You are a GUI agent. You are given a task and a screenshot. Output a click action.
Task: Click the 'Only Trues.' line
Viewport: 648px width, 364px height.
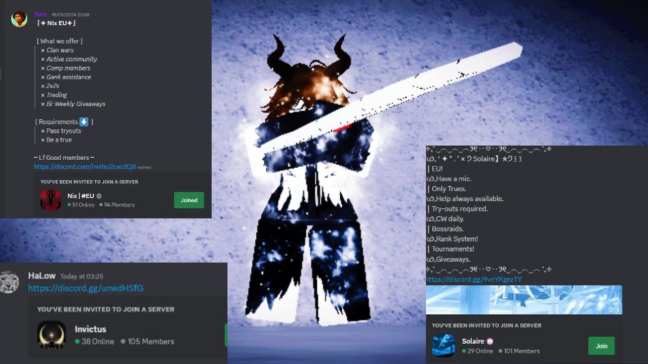(x=447, y=189)
